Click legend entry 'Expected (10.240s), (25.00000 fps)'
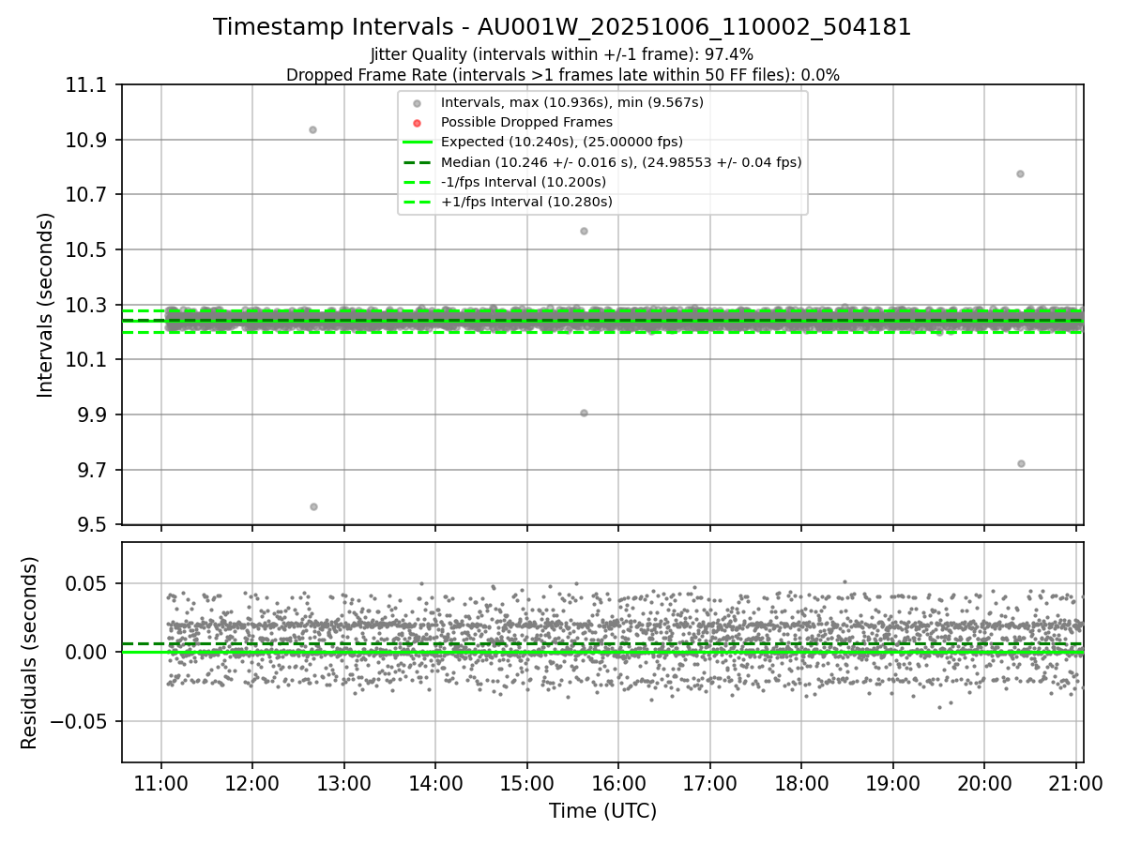Image resolution: width=1126 pixels, height=844 pixels. pos(562,142)
